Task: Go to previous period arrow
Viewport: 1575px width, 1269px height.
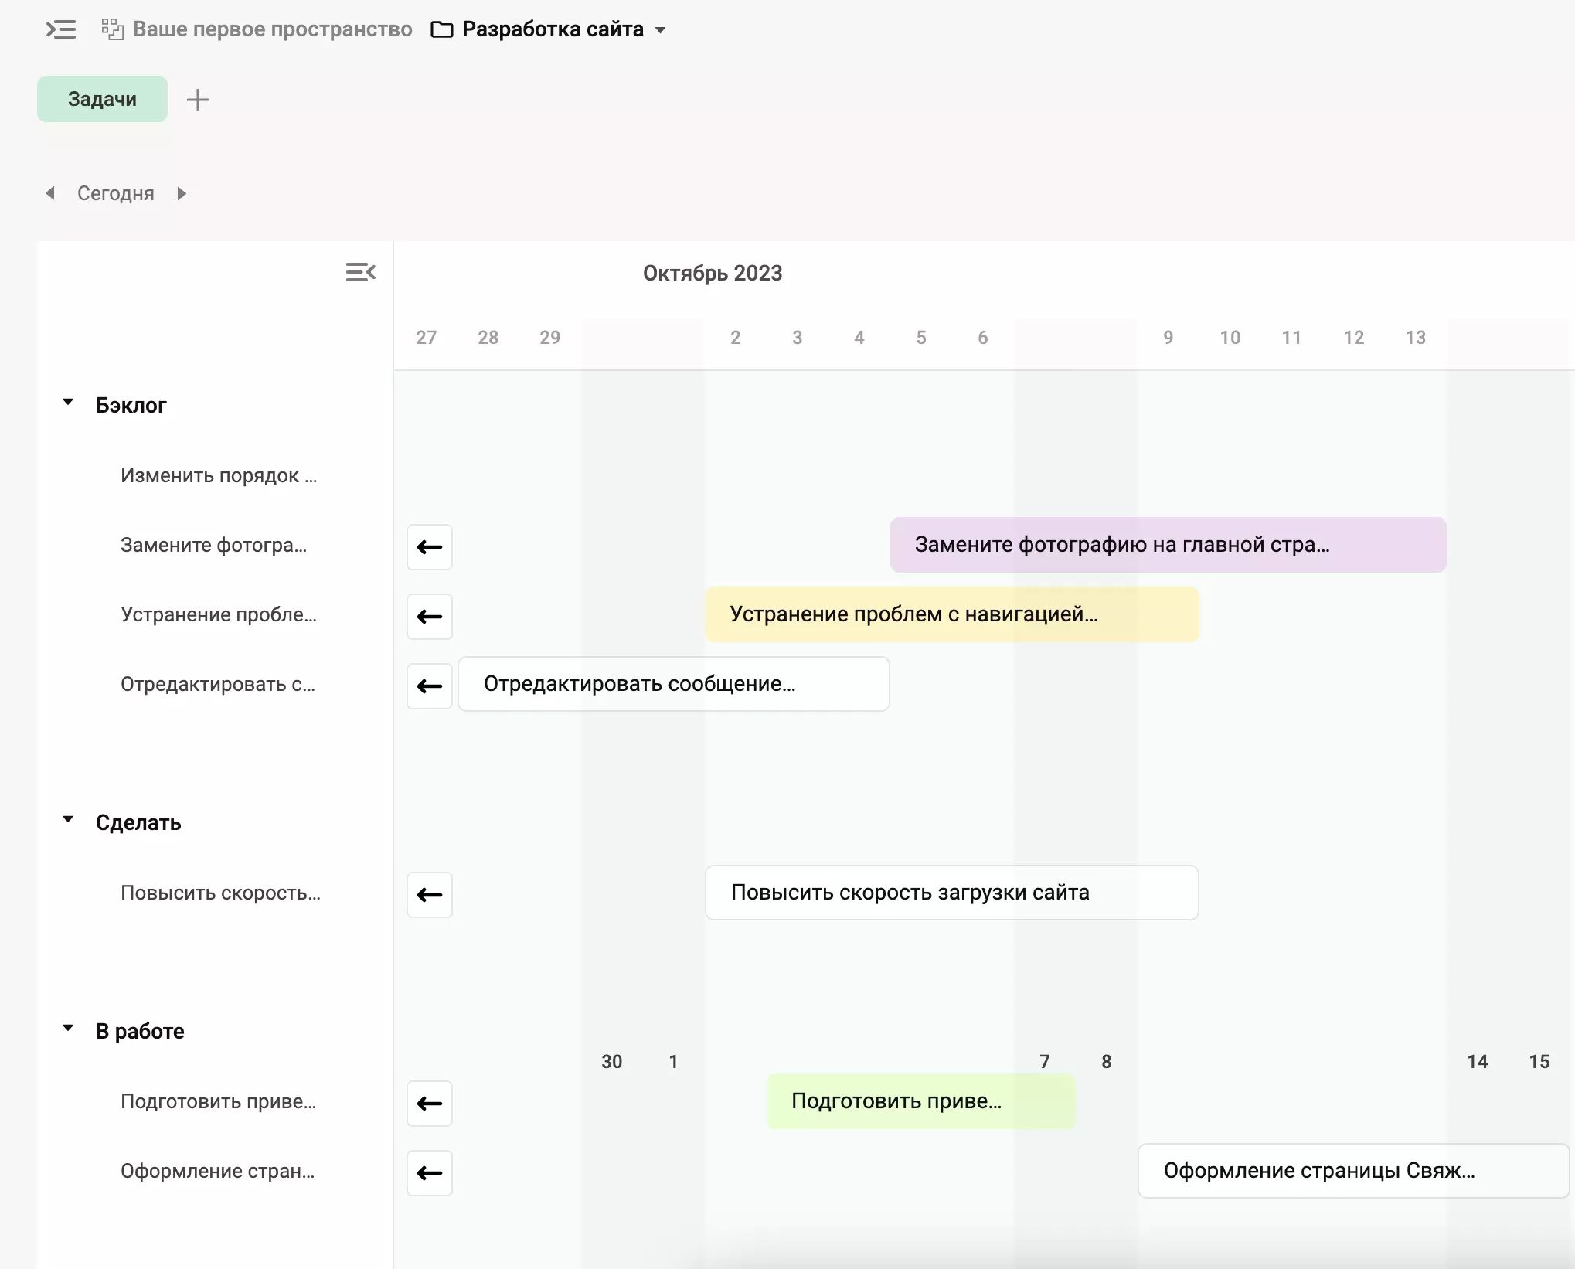Action: point(50,193)
